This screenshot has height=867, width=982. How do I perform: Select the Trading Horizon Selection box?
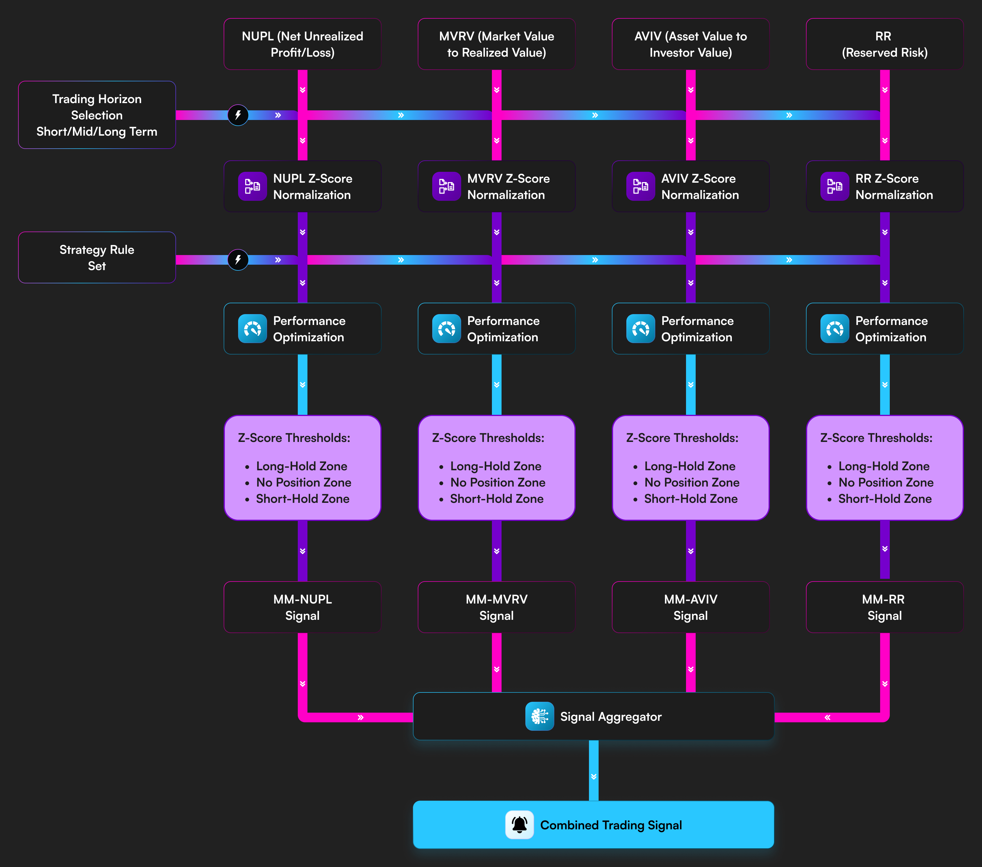tap(97, 115)
